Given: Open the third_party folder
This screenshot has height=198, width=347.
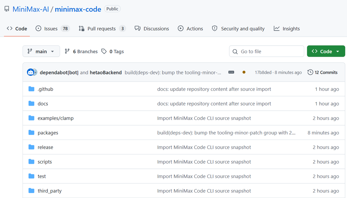Looking at the screenshot, I should (49, 191).
